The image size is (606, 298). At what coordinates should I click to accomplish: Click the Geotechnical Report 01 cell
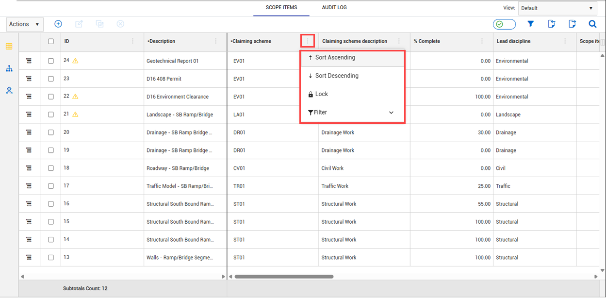[x=185, y=61]
